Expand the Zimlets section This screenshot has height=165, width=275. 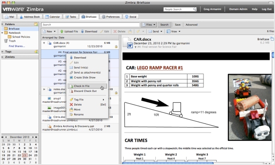pos(2,57)
